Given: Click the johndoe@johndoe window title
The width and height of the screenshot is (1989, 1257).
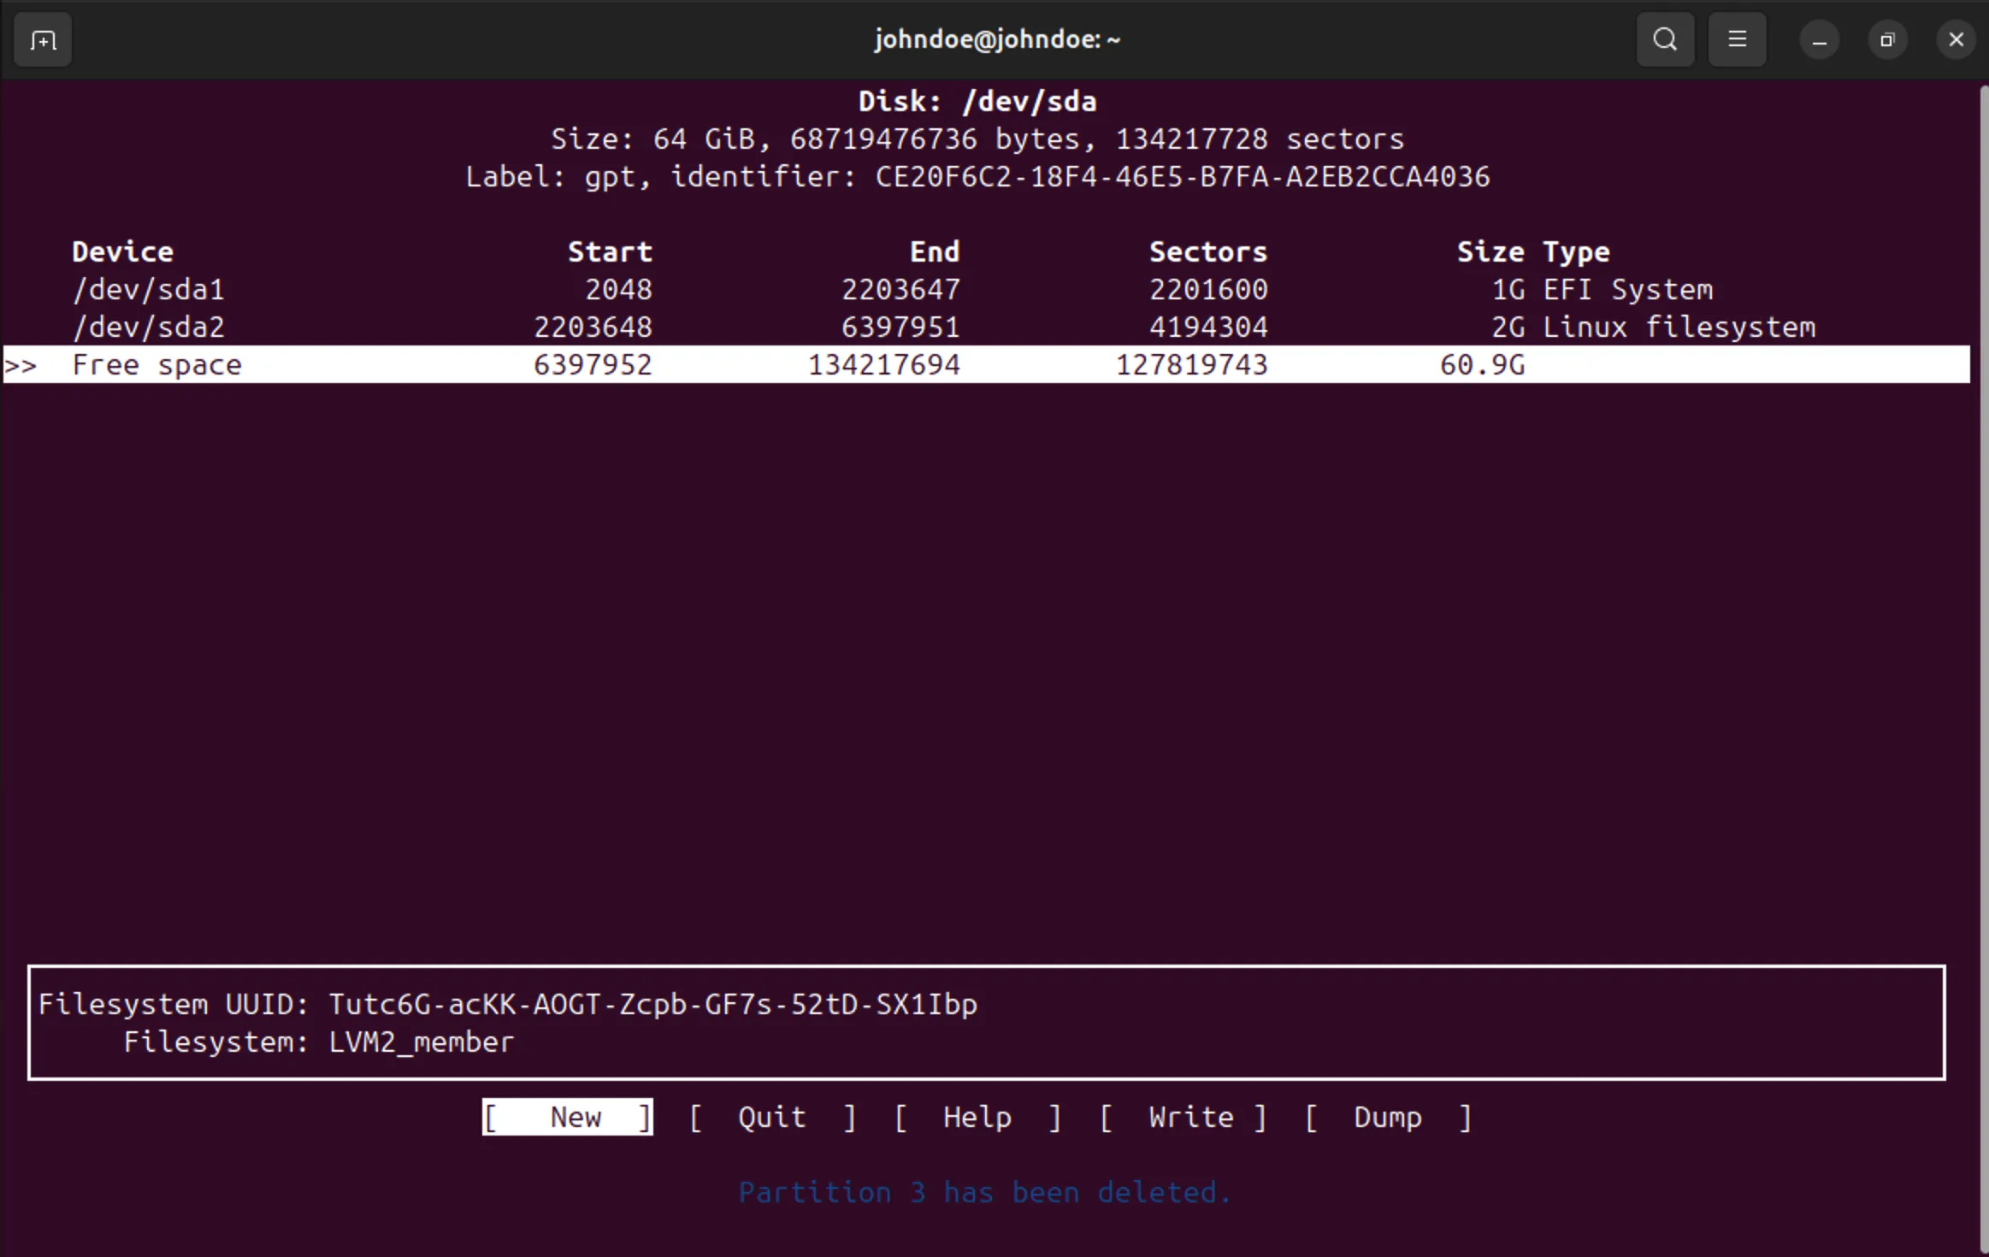Looking at the screenshot, I should coord(996,39).
